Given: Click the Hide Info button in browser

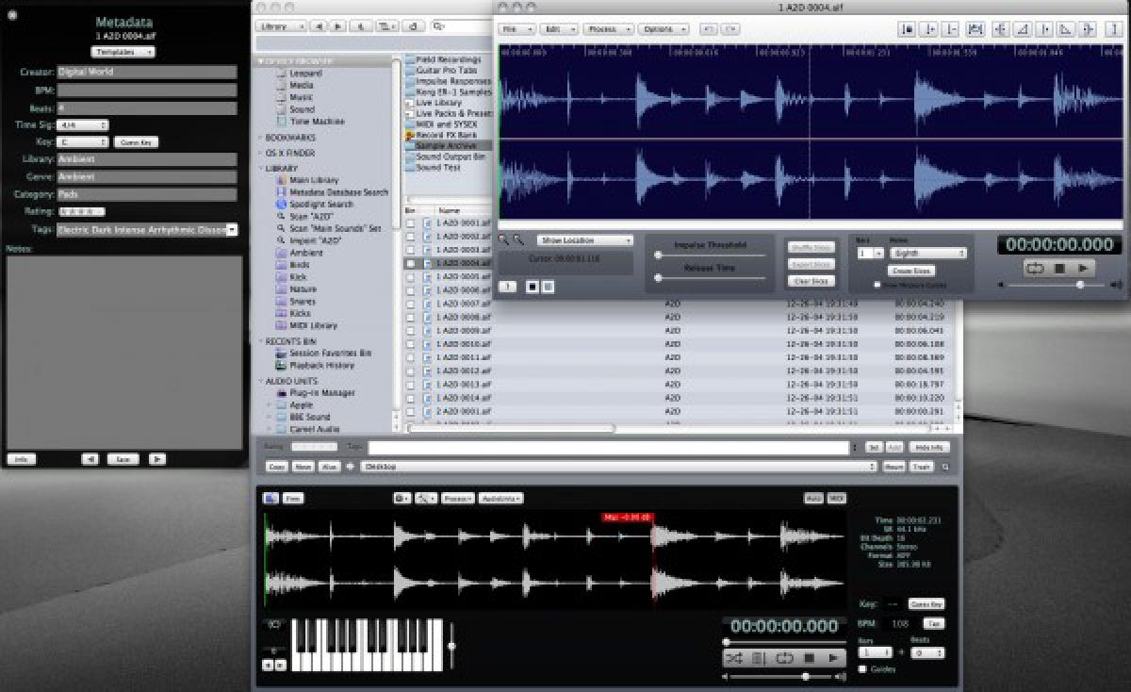Looking at the screenshot, I should pos(929,447).
